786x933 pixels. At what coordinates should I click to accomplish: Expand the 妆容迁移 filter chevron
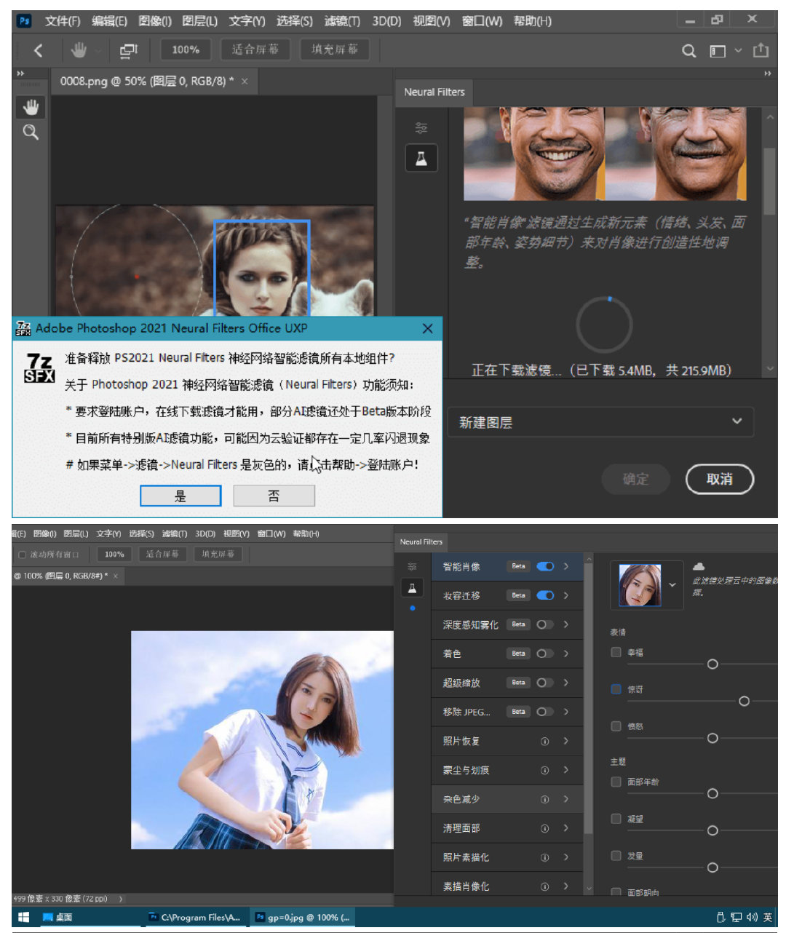[565, 595]
